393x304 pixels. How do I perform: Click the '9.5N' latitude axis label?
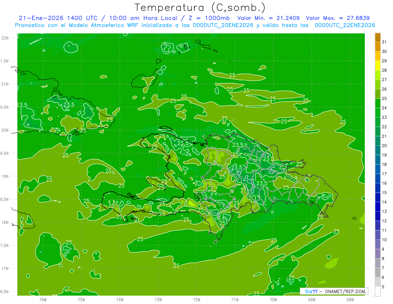(4, 153)
